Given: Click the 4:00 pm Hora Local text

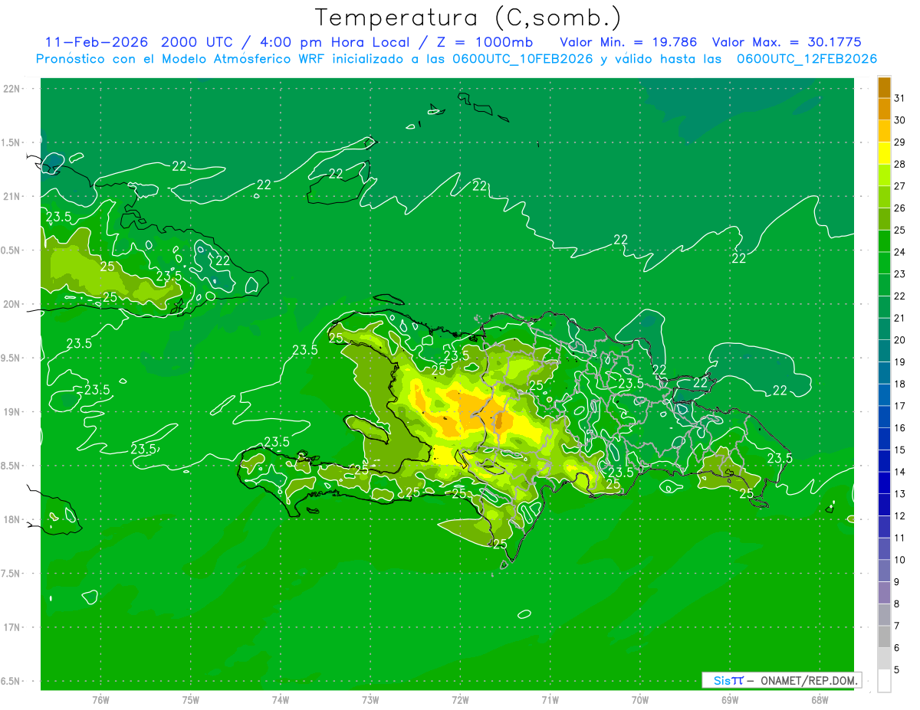Looking at the screenshot, I should 333,42.
